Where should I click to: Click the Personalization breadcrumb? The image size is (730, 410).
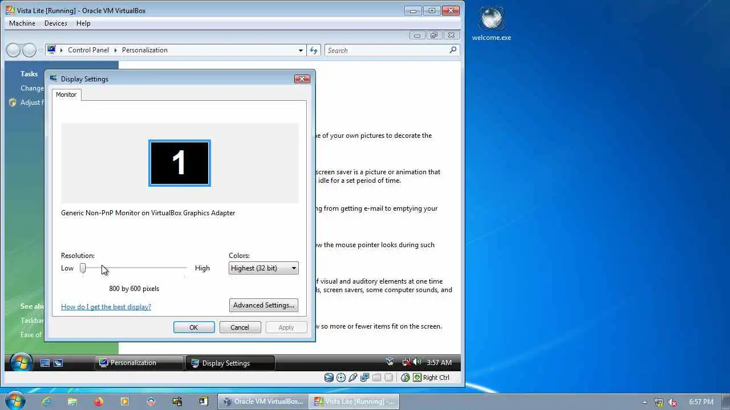pos(145,50)
